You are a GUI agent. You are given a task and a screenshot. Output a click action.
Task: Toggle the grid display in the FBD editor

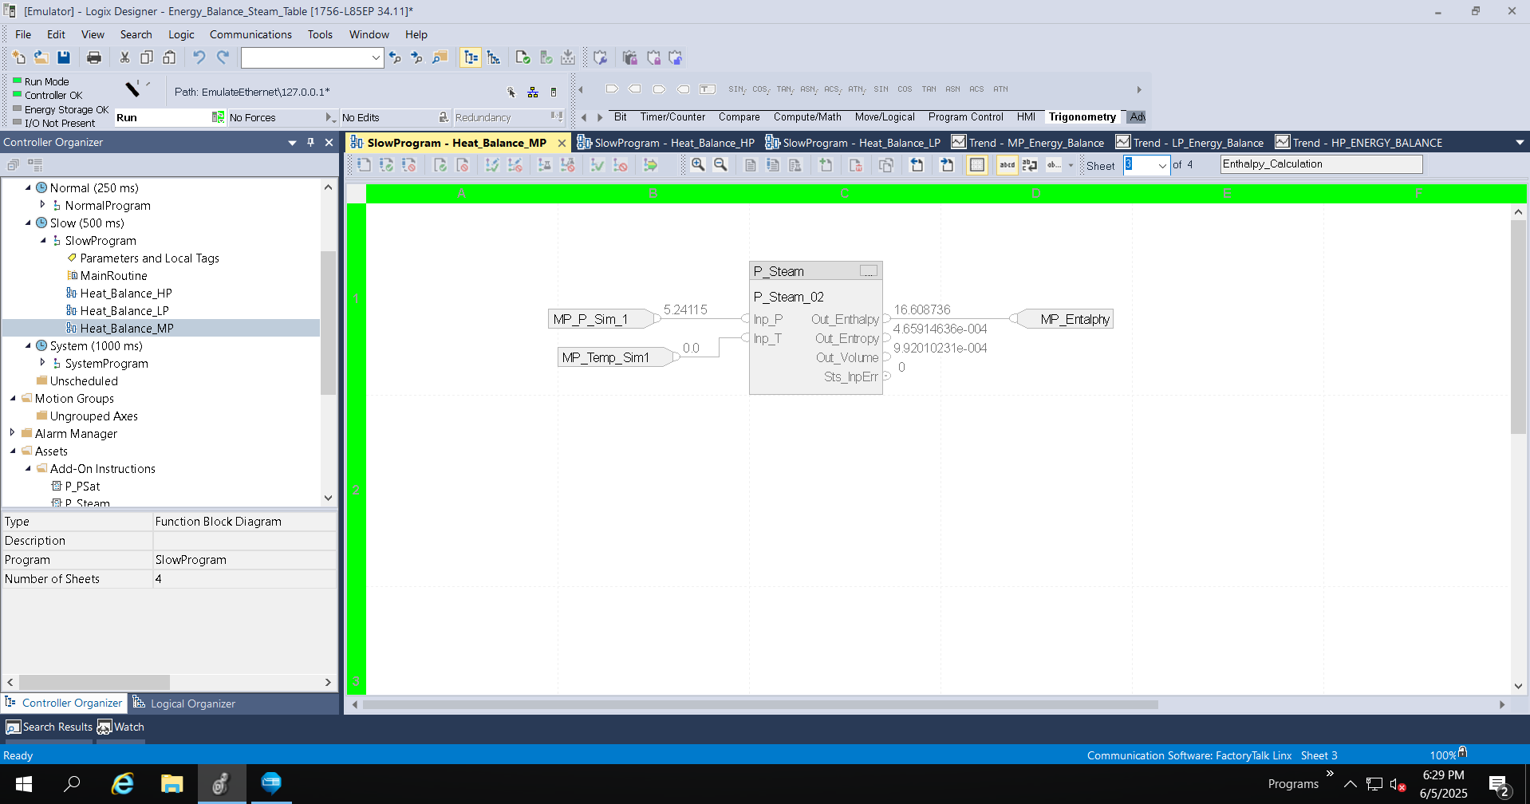[x=977, y=165]
